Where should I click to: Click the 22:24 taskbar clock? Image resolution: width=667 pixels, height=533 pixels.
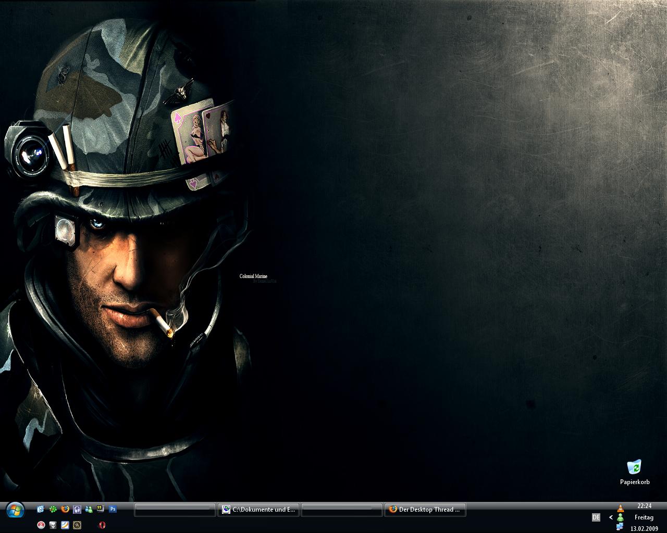click(644, 506)
